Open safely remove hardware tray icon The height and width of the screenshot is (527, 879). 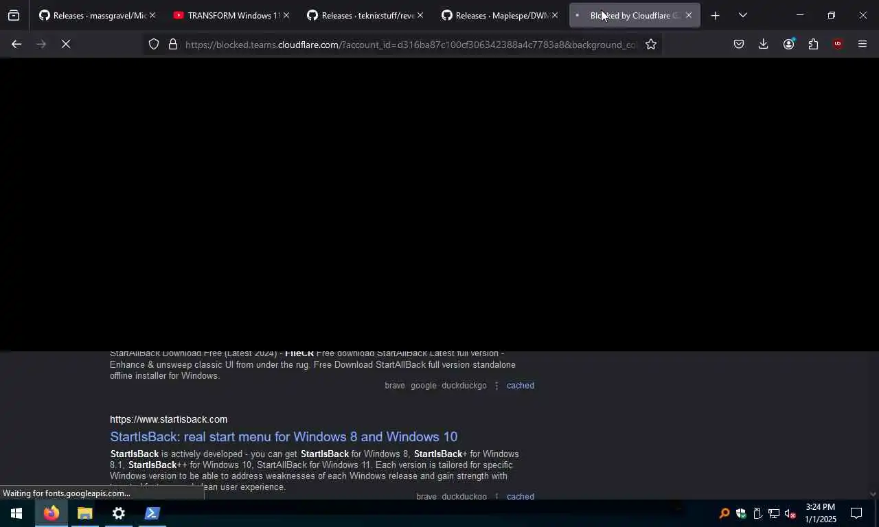757,513
